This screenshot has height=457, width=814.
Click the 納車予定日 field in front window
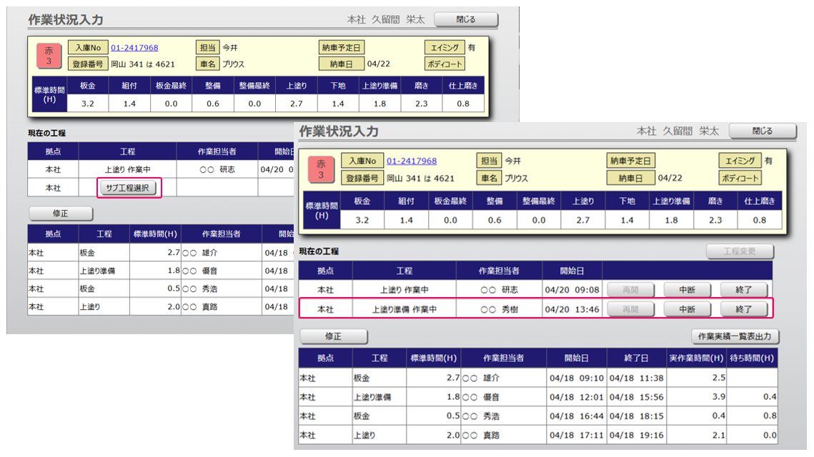point(631,161)
